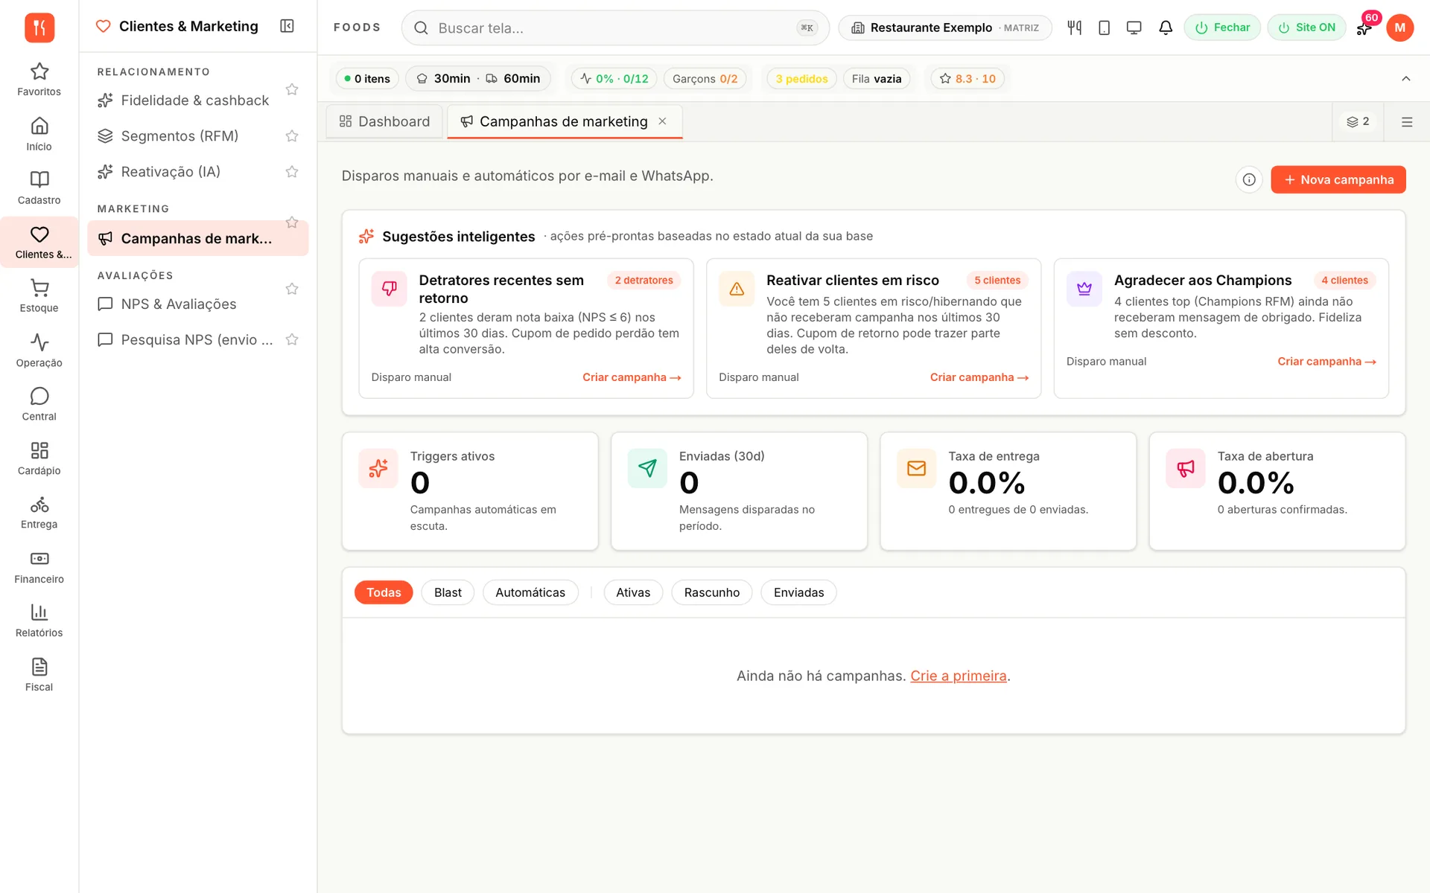The width and height of the screenshot is (1430, 893).
Task: Click the Foods app logo
Action: tap(39, 28)
